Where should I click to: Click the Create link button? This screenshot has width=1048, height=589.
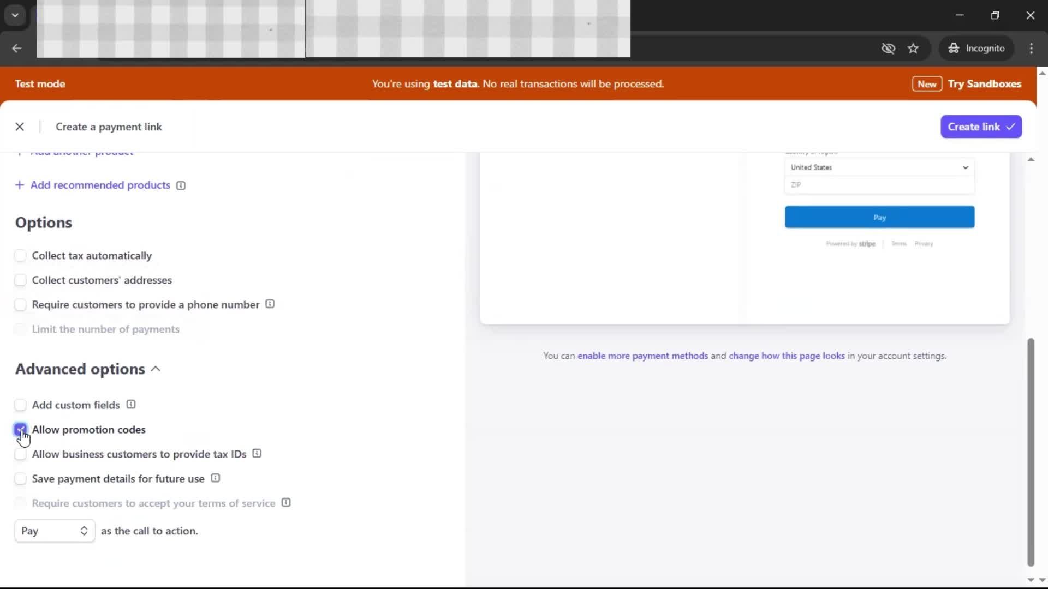click(981, 127)
